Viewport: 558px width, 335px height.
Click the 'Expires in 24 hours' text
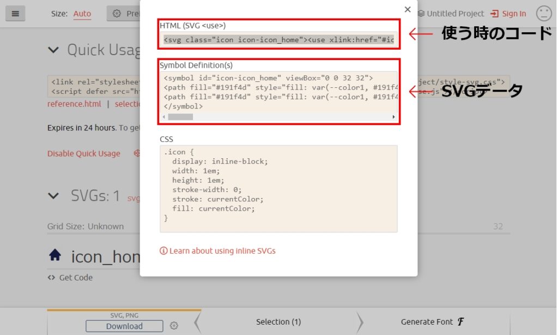coord(82,128)
